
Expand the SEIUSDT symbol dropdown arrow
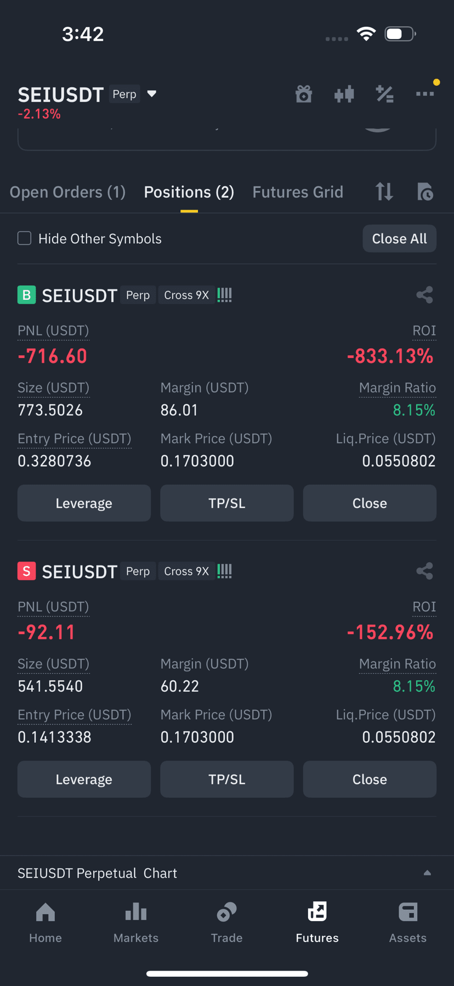pyautogui.click(x=152, y=94)
